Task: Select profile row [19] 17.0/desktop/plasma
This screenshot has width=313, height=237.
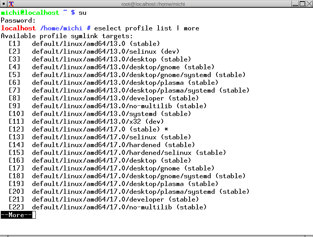Action: point(114,184)
